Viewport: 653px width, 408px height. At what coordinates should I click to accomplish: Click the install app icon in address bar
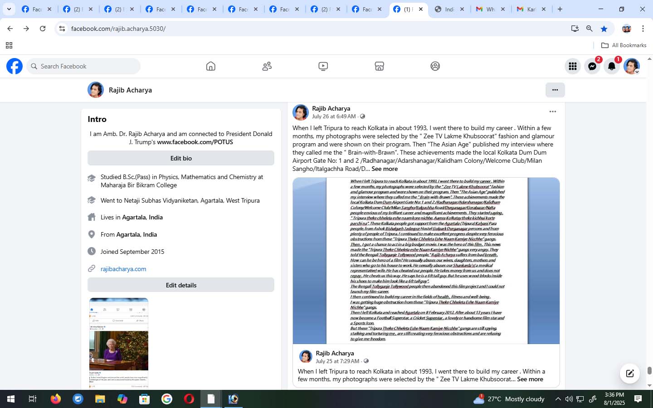click(575, 29)
